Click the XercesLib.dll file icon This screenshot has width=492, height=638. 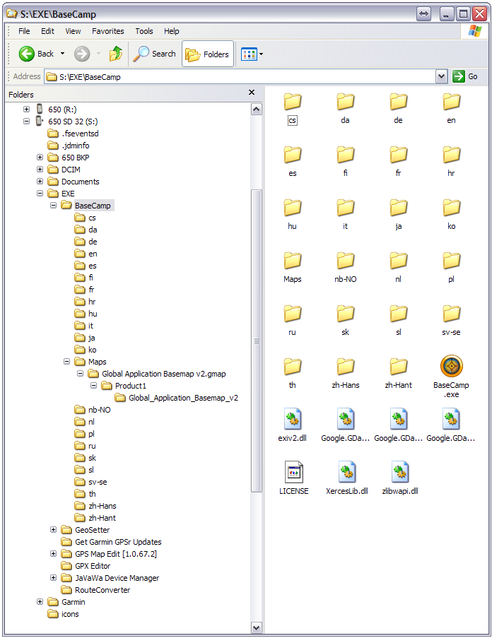346,473
